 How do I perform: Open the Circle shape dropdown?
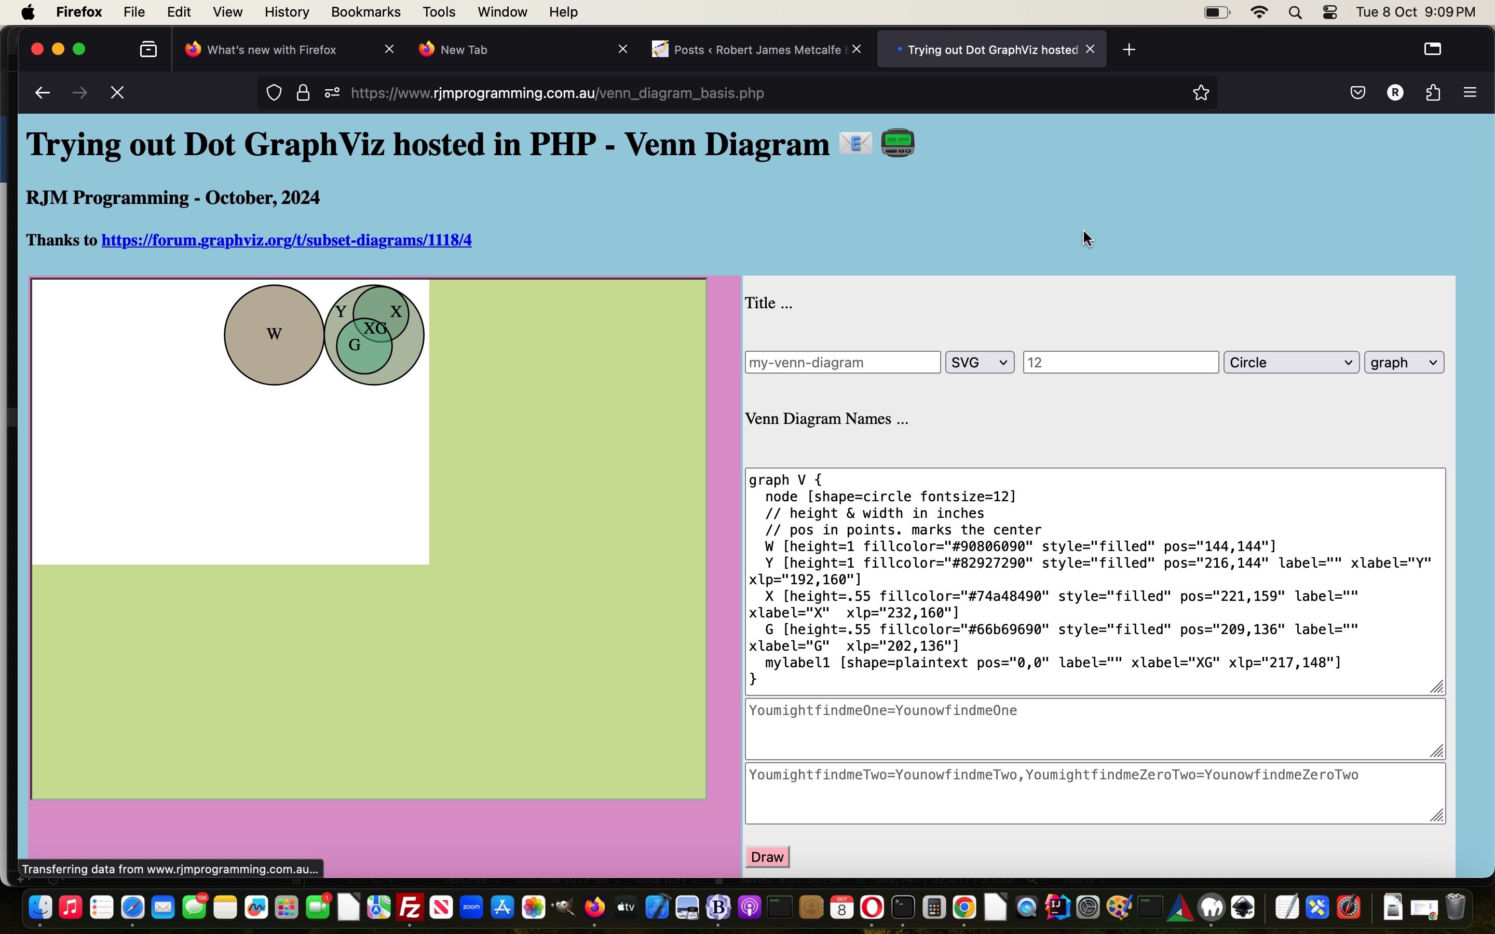(1290, 363)
